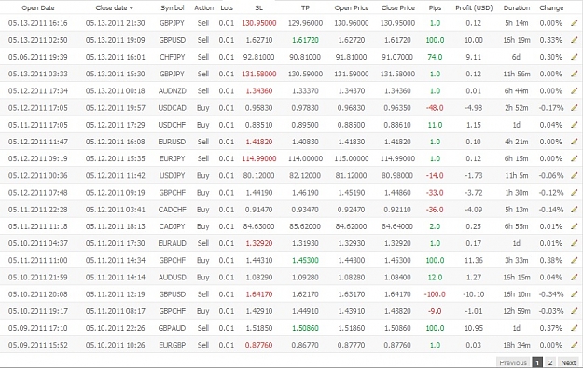Go to the Next page
This screenshot has height=368, width=583.
pyautogui.click(x=568, y=362)
